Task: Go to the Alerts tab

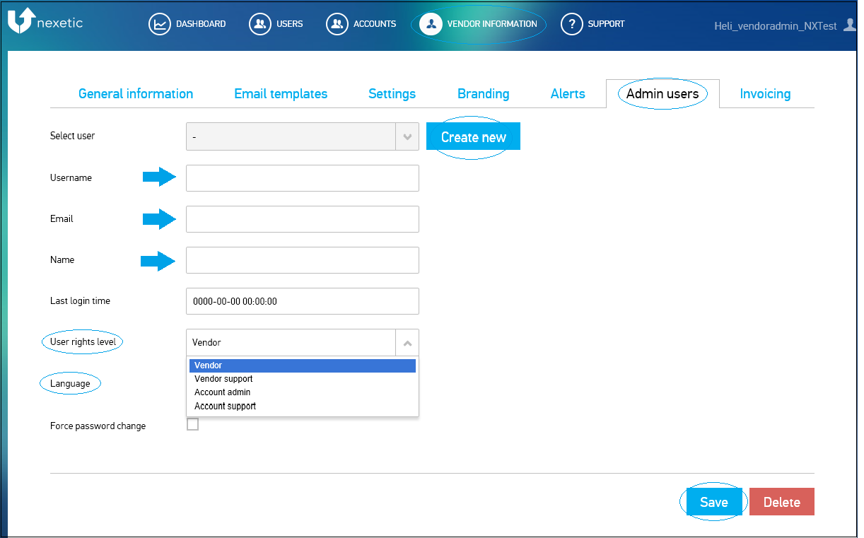Action: (568, 94)
